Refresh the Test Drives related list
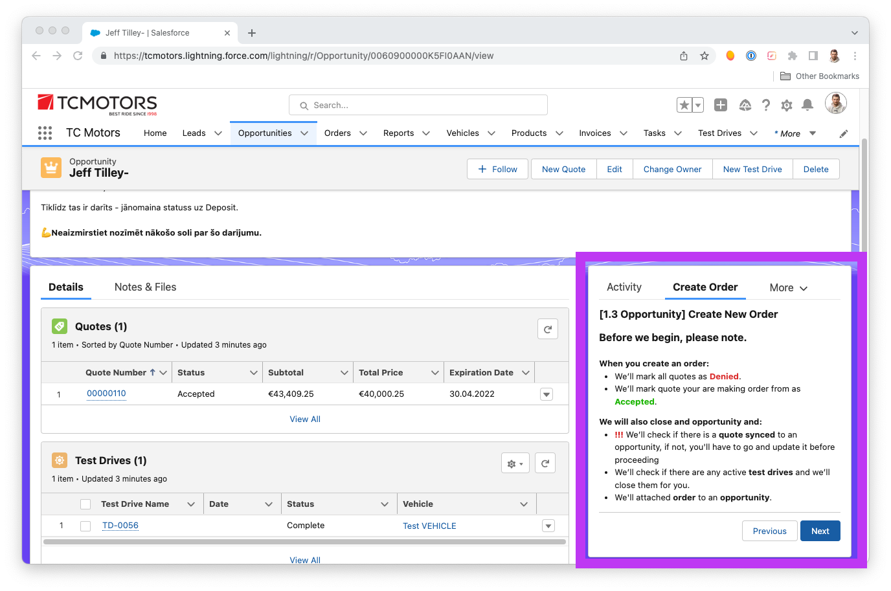 pyautogui.click(x=545, y=463)
